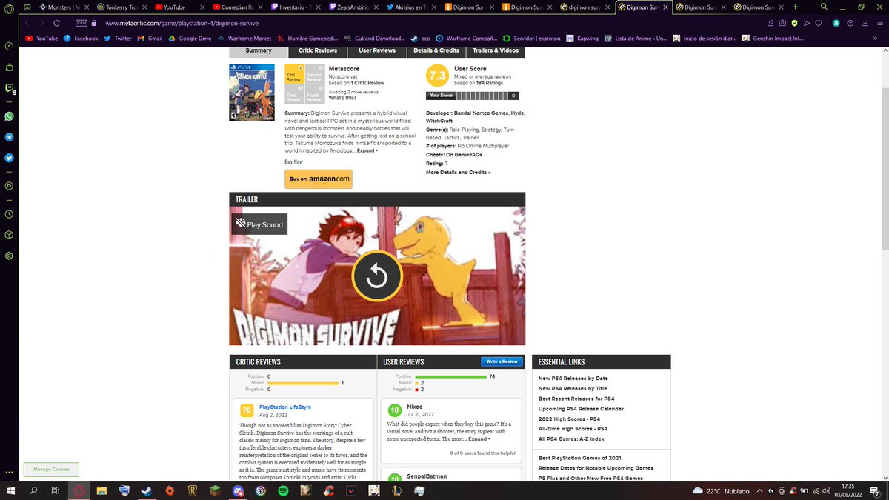Open the search tabs magnifier icon
The height and width of the screenshot is (500, 889).
pyautogui.click(x=824, y=7)
